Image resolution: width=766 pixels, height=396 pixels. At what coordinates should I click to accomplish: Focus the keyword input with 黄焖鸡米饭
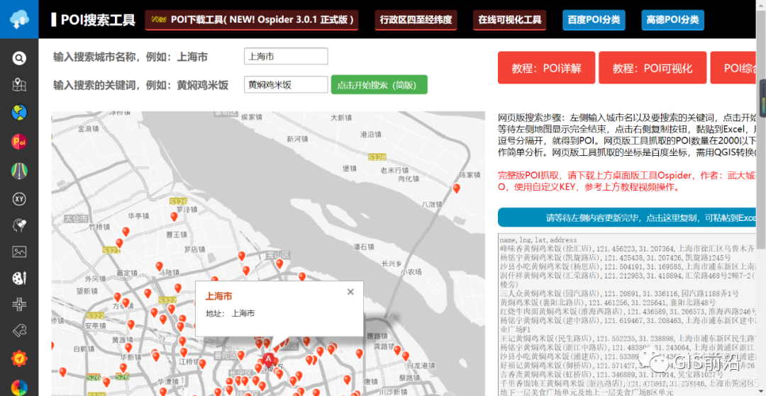[286, 84]
